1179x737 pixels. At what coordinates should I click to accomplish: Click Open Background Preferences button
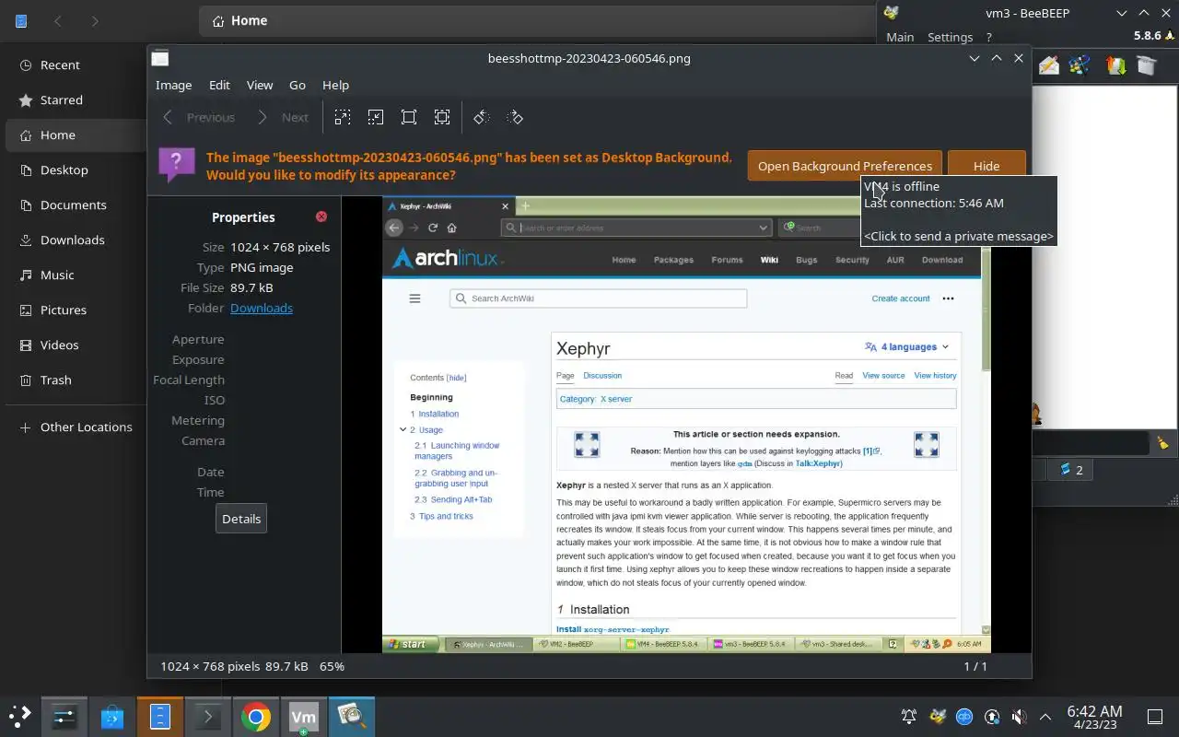tap(845, 166)
